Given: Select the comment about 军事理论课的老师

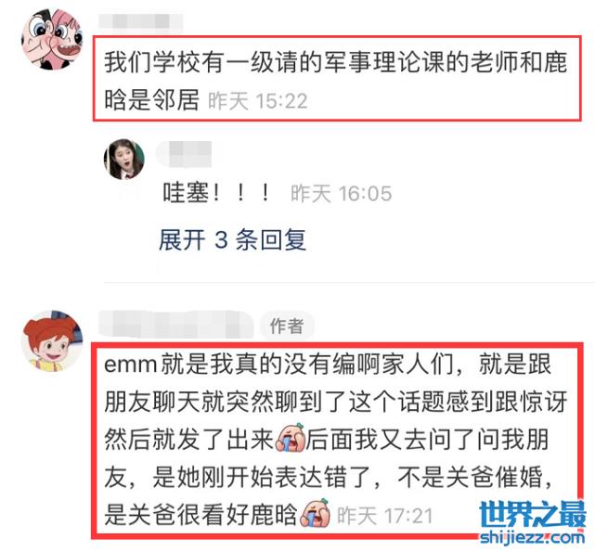Looking at the screenshot, I should (336, 81).
